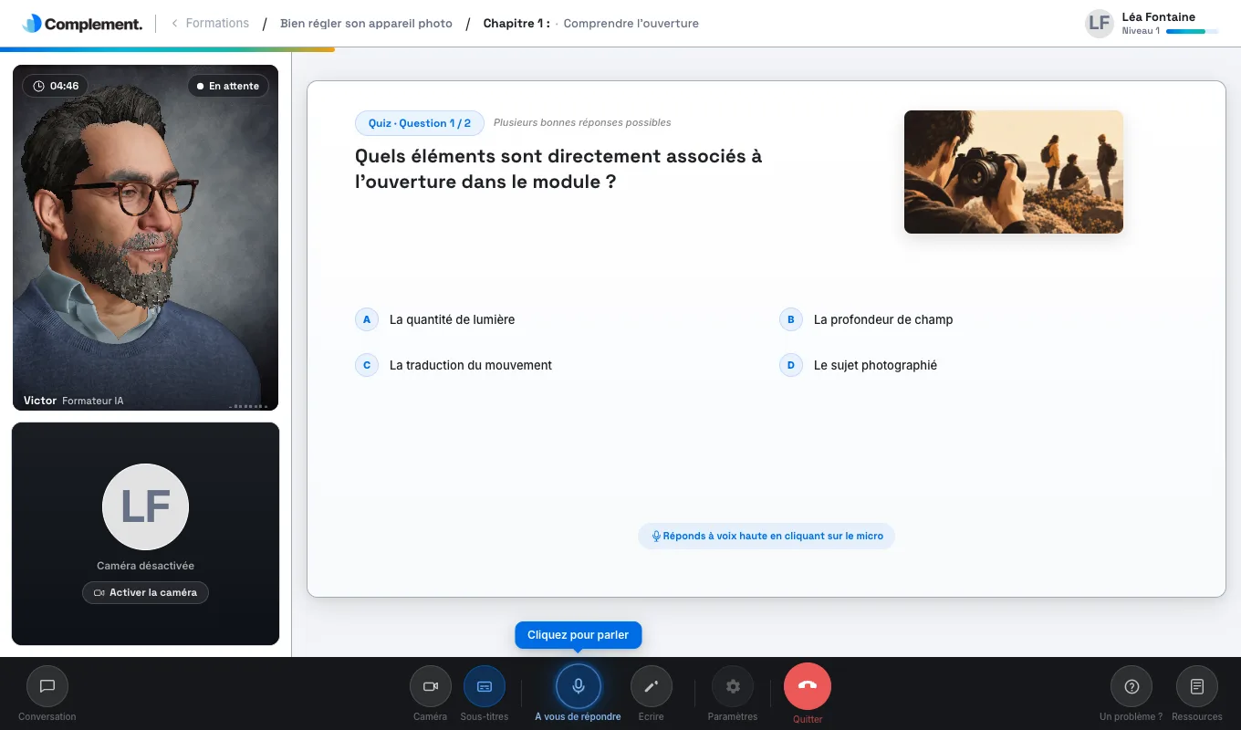Click the Niveau 1 progress bar

1192,31
